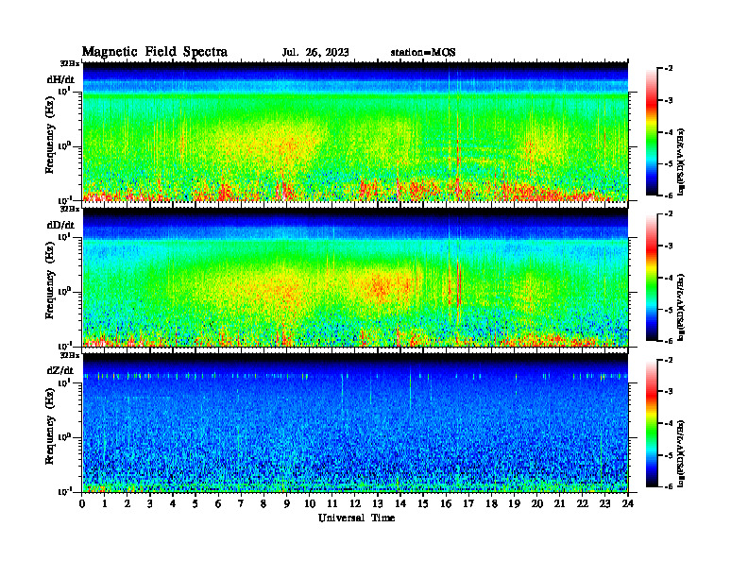Click the hour 3 tick label

pyautogui.click(x=150, y=503)
